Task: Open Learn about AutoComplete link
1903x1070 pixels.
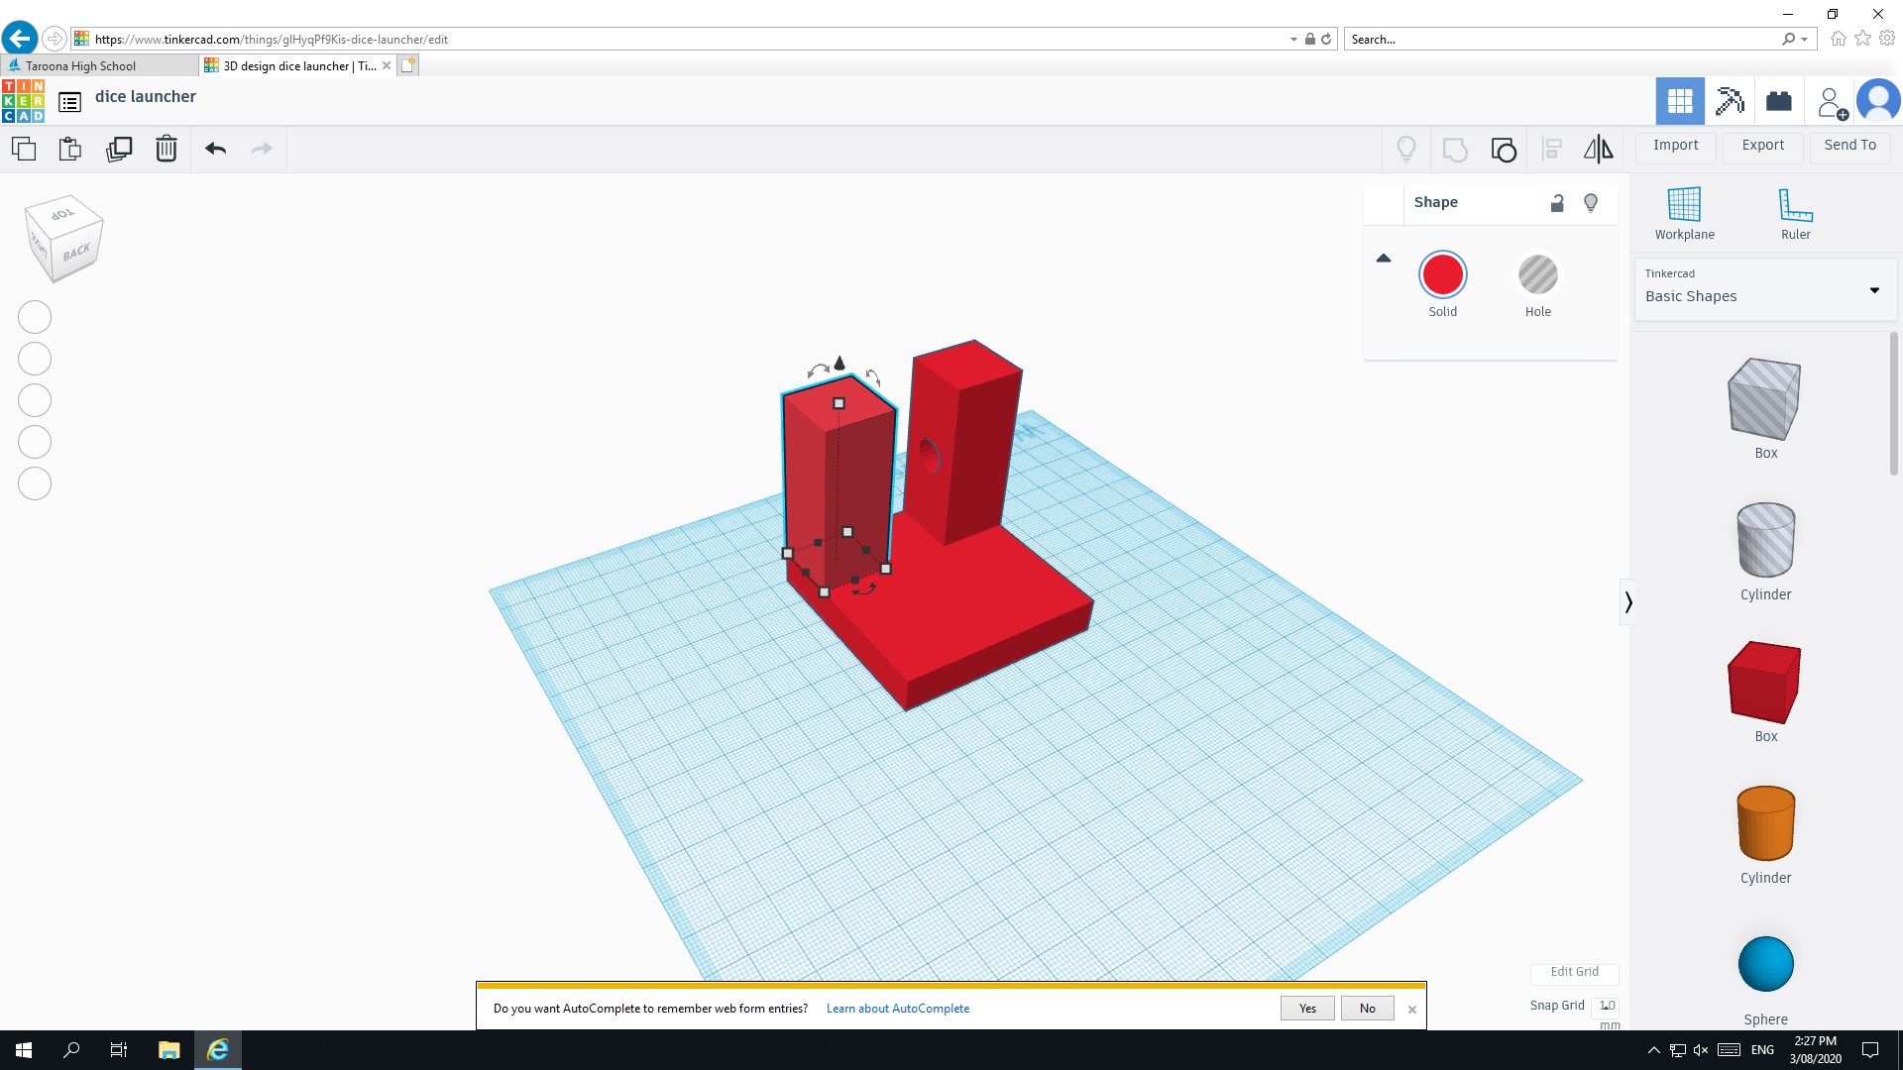Action: (898, 1009)
